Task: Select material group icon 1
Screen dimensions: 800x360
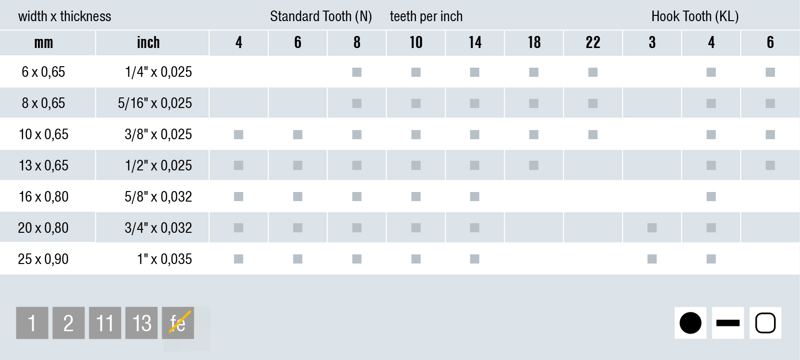Action: (32, 323)
